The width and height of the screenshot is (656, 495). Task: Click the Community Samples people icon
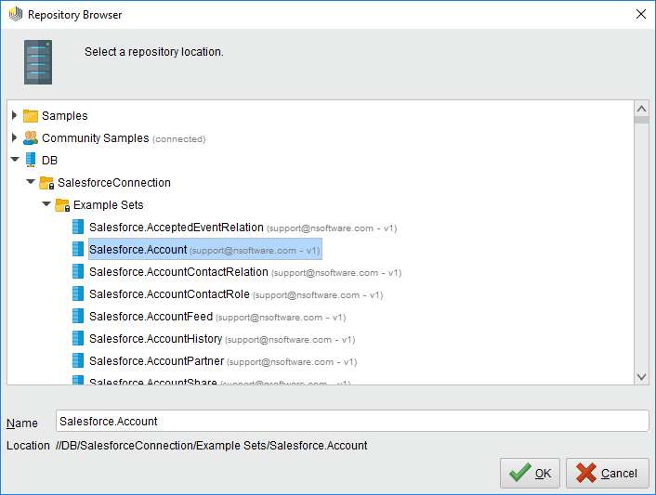[x=31, y=138]
